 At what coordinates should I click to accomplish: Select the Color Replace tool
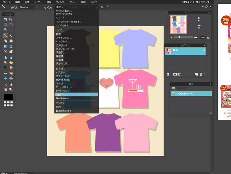(6, 51)
